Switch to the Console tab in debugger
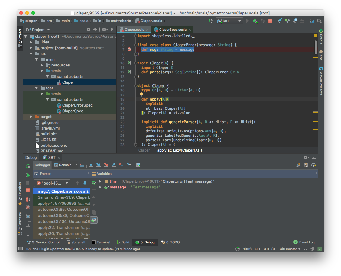Image resolution: width=341 pixels, height=276 pixels. [x=63, y=165]
